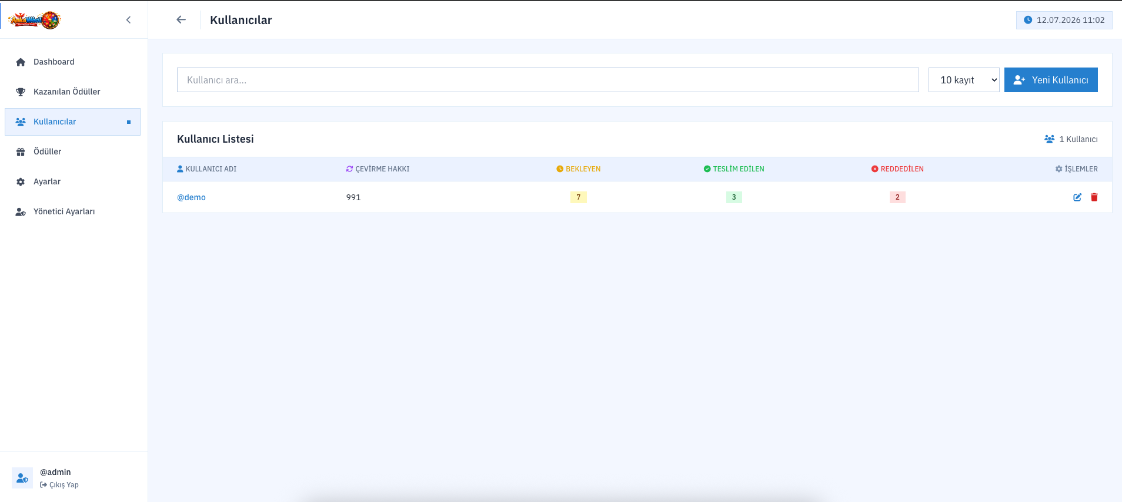Click the wheel logo in the sidebar

point(35,20)
